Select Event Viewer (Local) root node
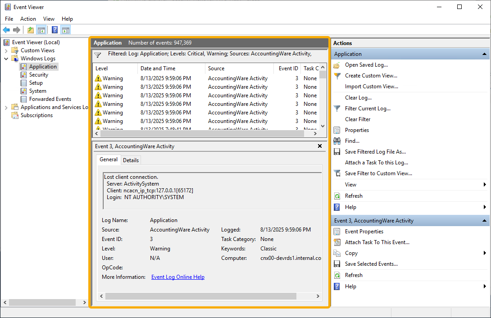The width and height of the screenshot is (491, 318). 36,42
